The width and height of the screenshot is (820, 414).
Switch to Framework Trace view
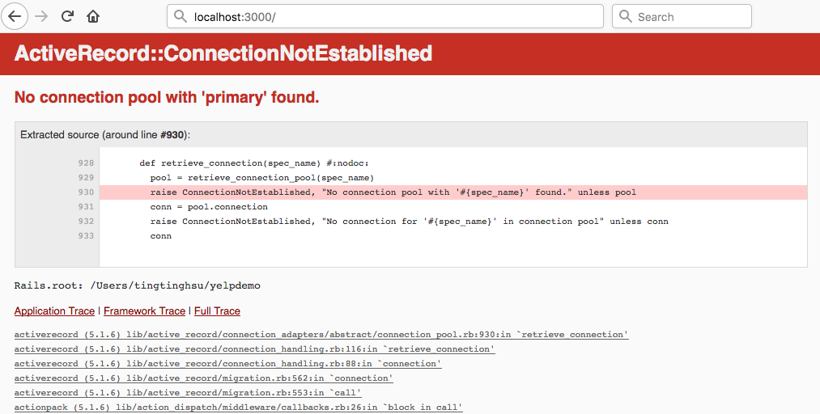144,311
